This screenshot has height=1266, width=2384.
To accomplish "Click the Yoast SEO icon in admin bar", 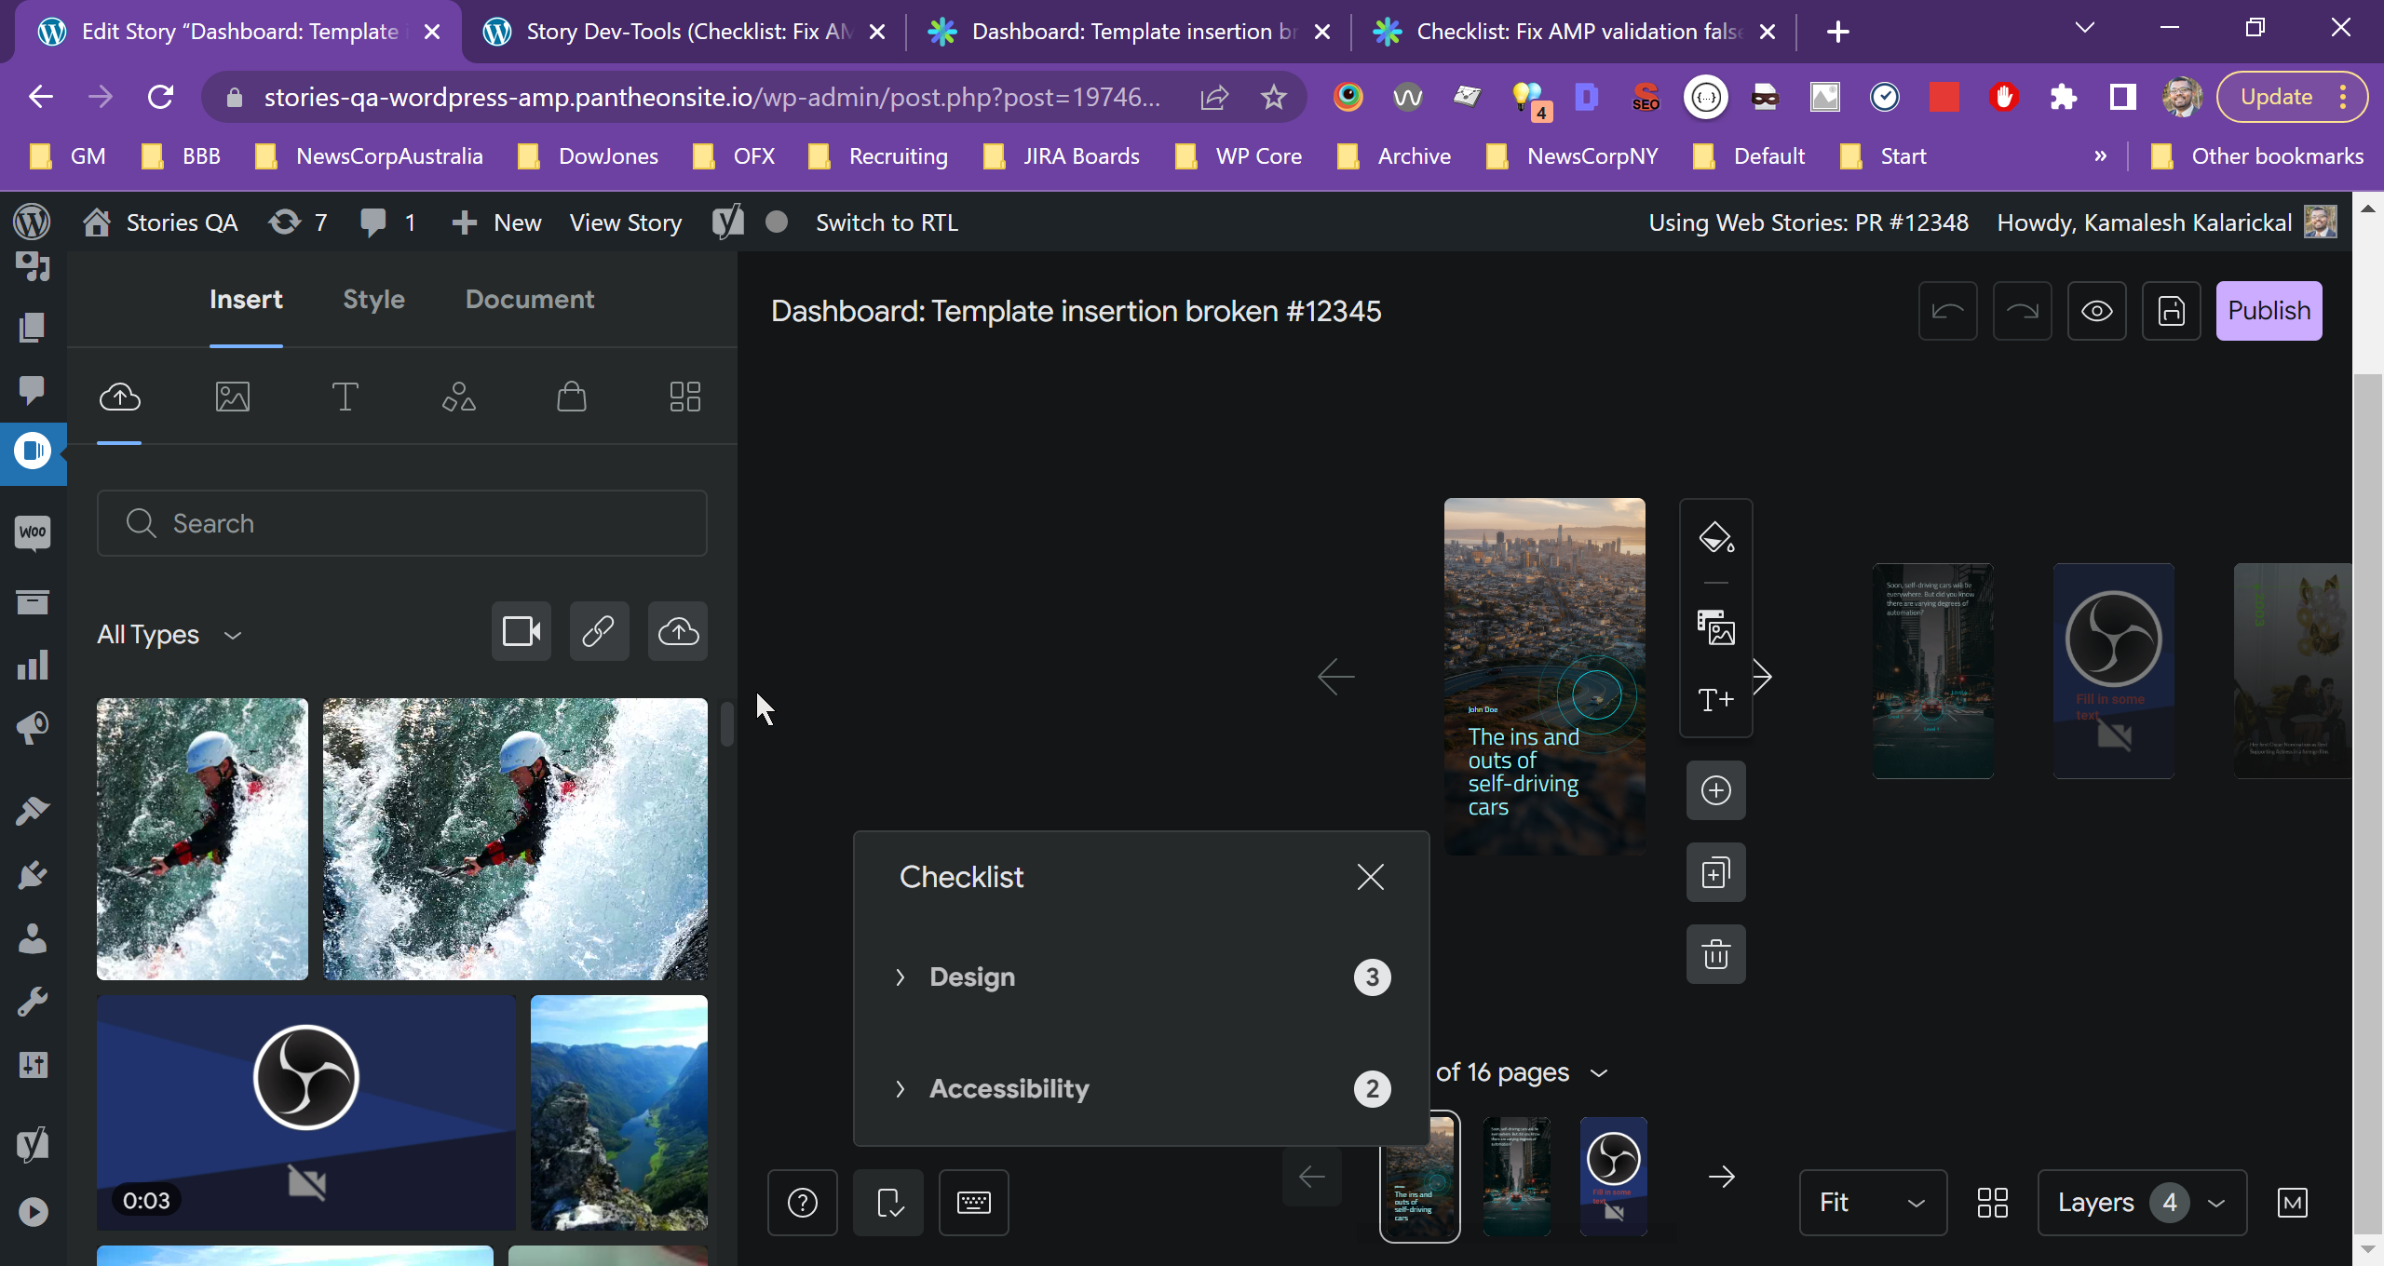I will (x=728, y=222).
